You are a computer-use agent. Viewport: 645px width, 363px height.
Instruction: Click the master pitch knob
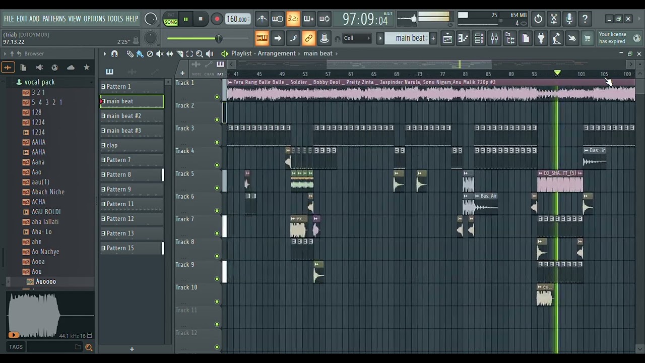(x=150, y=38)
